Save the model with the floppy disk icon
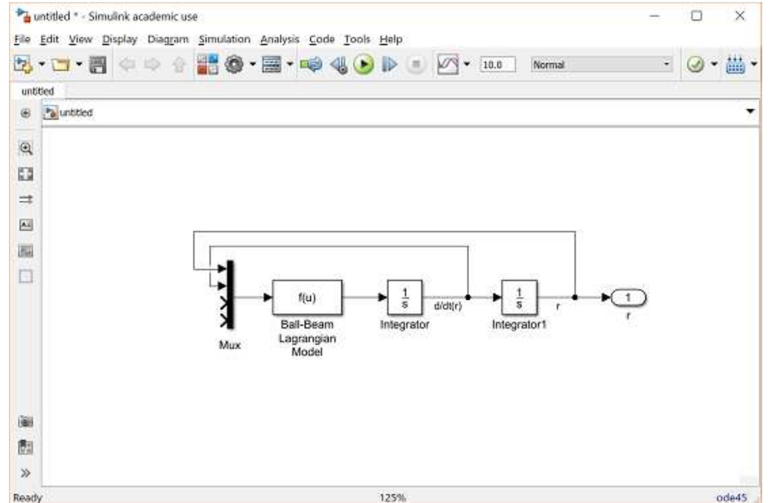 (x=98, y=64)
